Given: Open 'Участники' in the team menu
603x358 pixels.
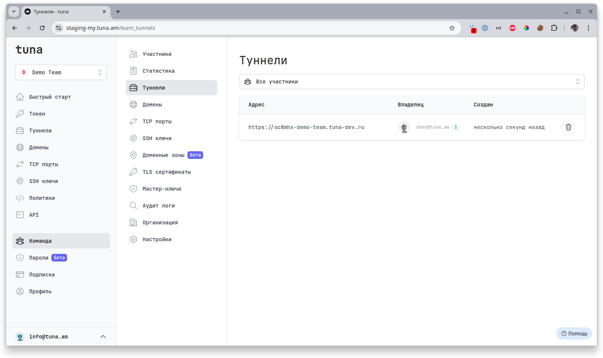Looking at the screenshot, I should 157,54.
